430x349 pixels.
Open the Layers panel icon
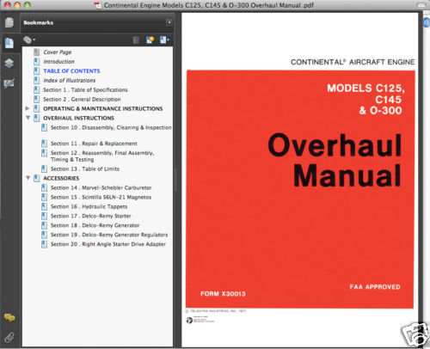[9, 64]
